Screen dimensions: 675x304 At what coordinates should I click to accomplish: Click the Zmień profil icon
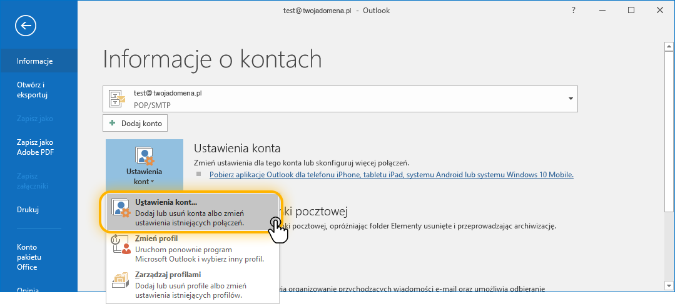tap(121, 243)
